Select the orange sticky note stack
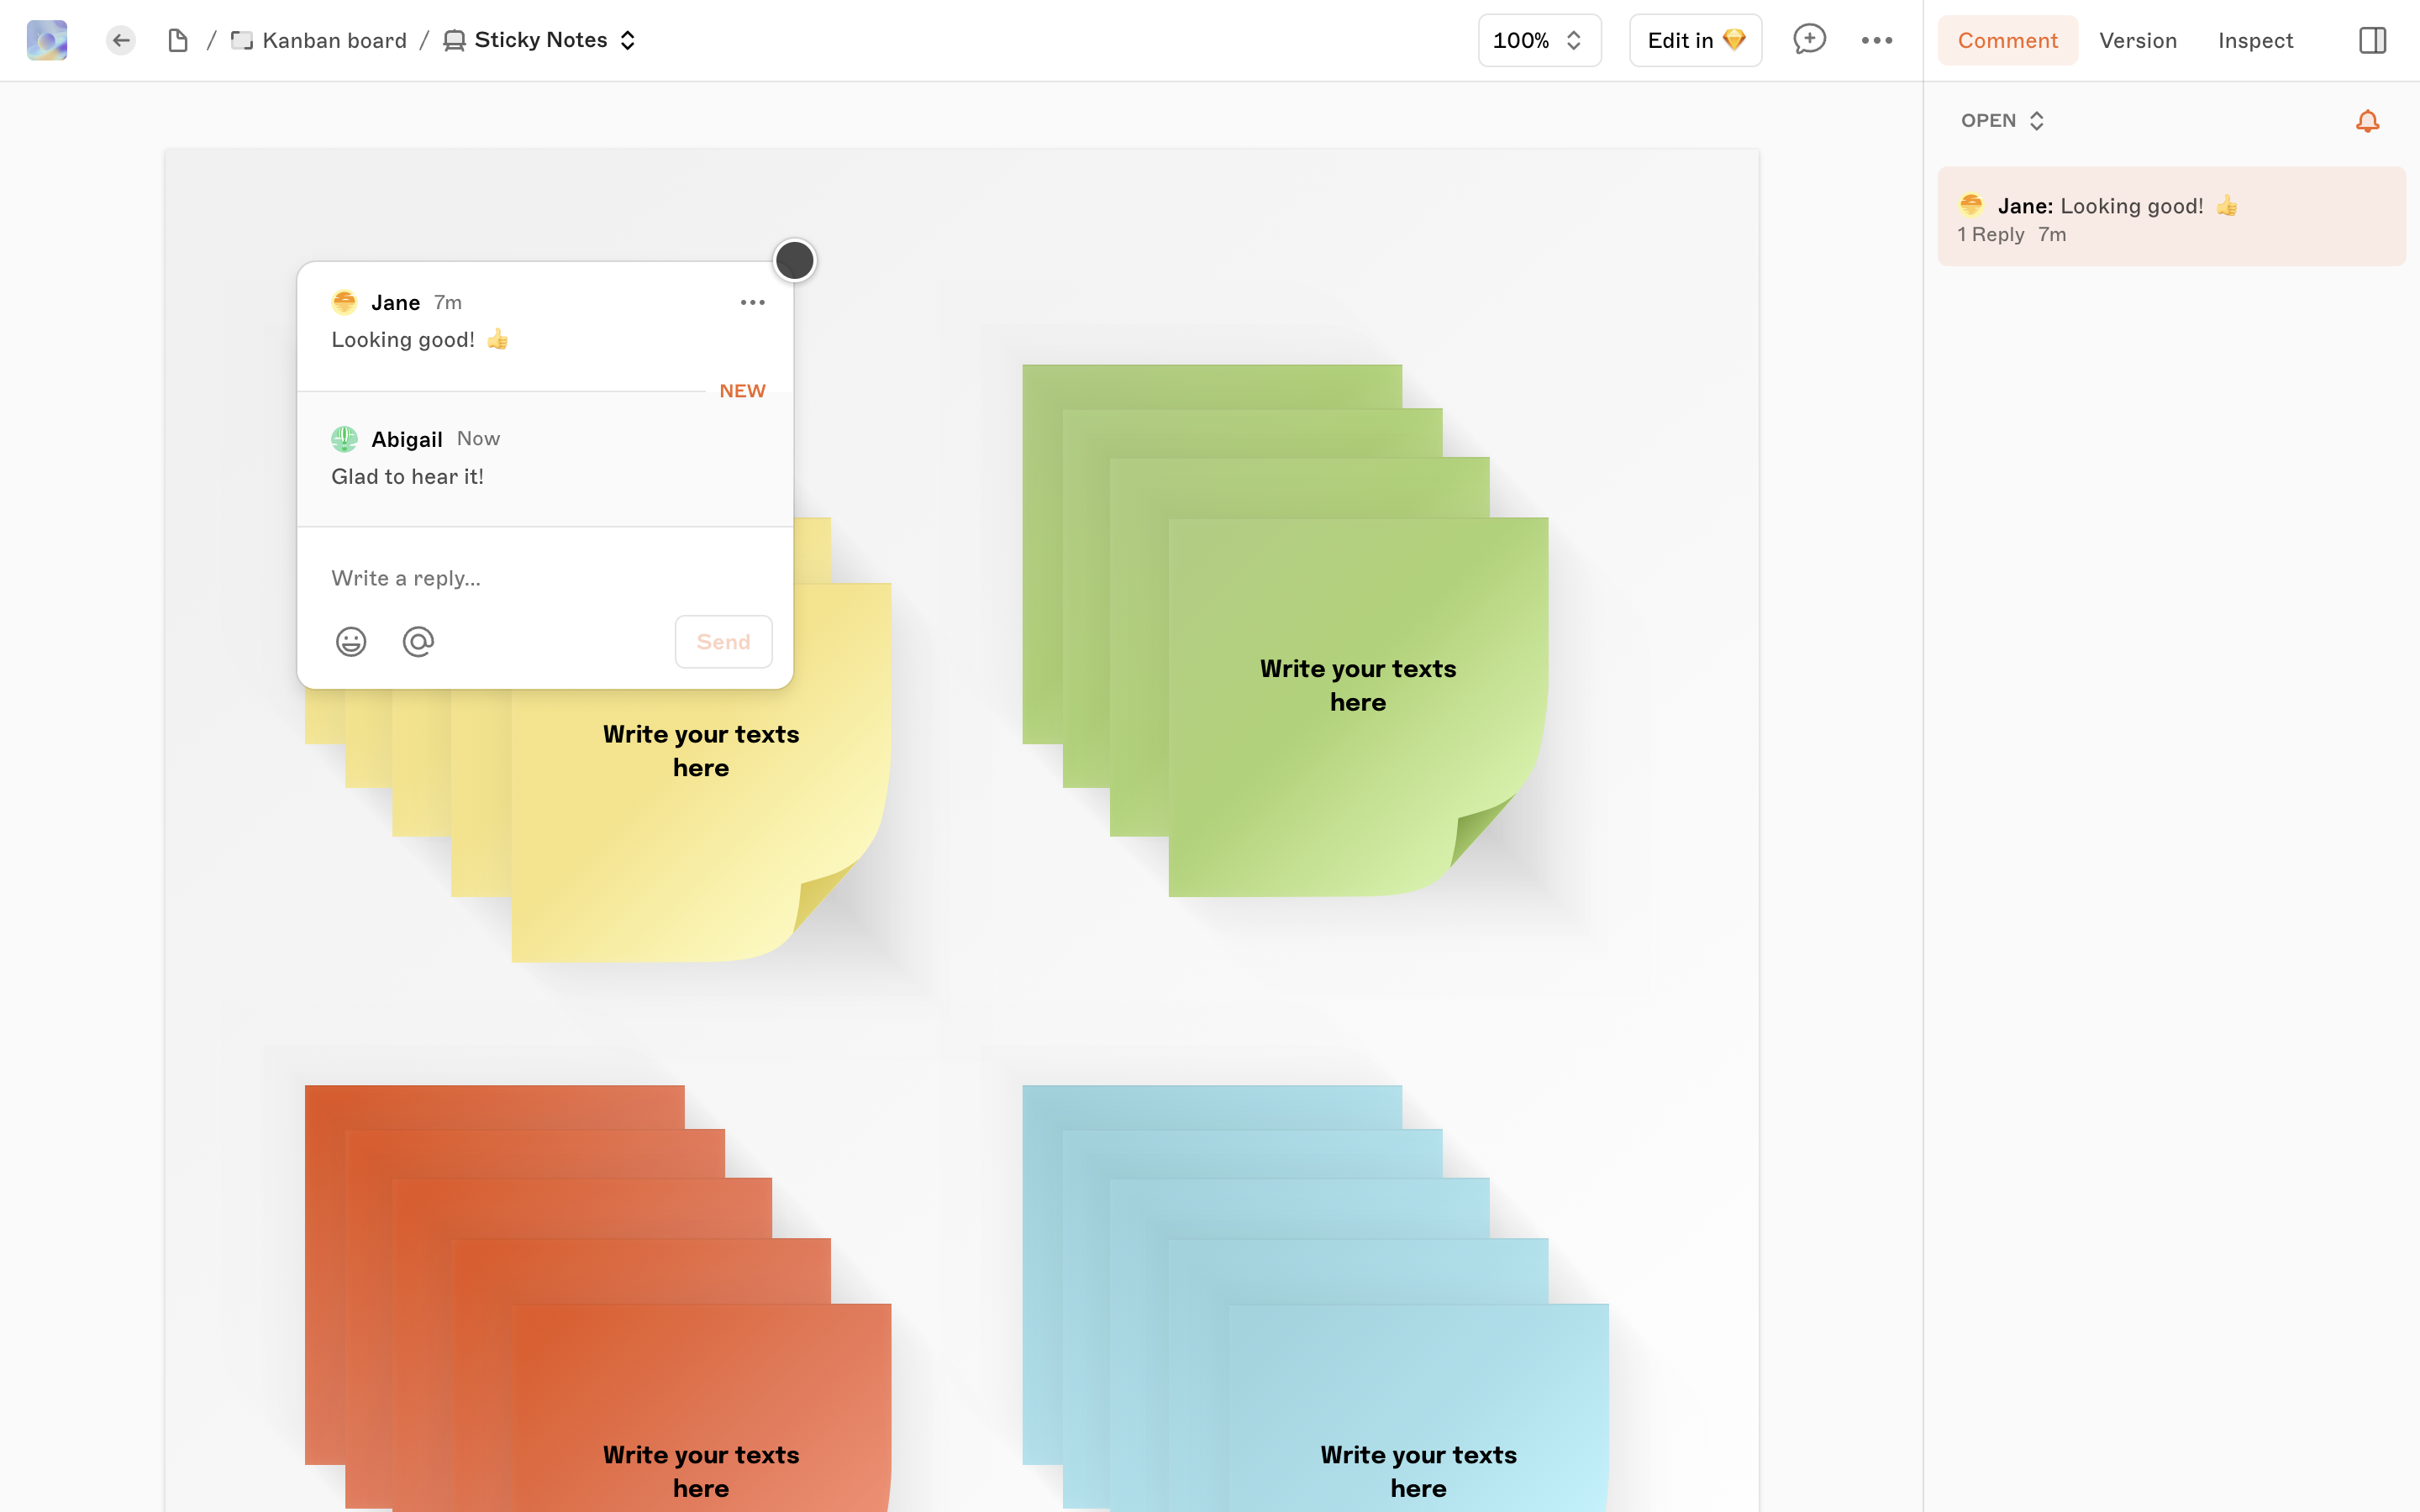The width and height of the screenshot is (2420, 1512). (x=598, y=1298)
